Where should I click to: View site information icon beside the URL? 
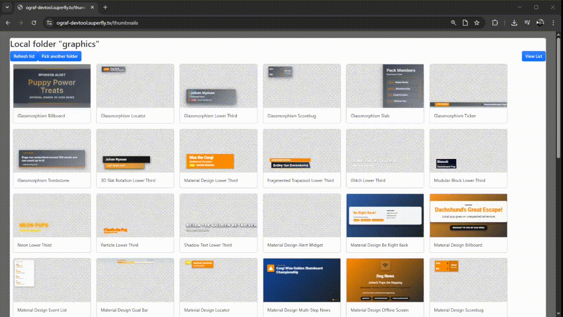50,23
